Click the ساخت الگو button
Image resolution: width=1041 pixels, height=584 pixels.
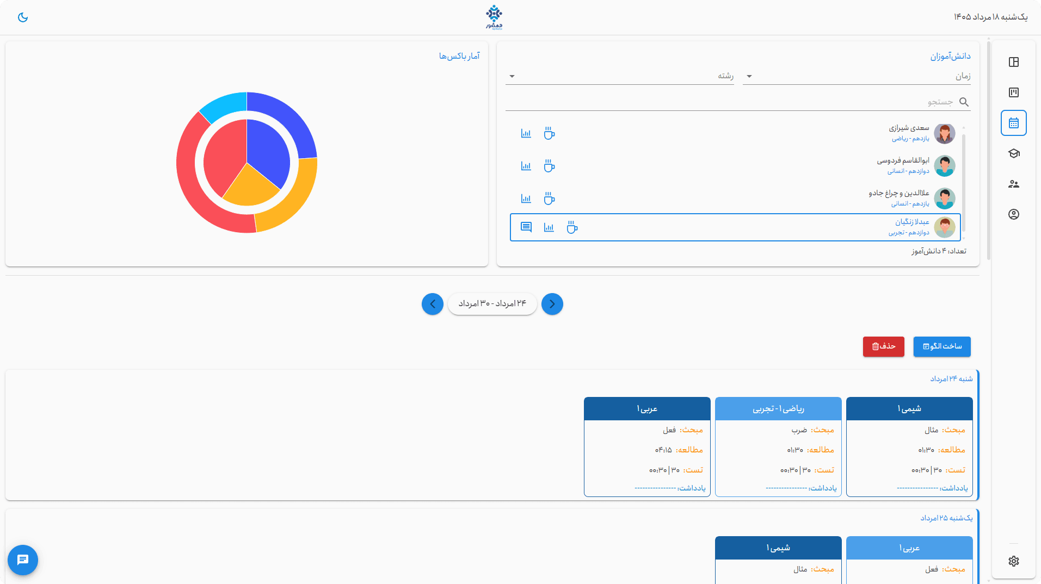click(942, 346)
